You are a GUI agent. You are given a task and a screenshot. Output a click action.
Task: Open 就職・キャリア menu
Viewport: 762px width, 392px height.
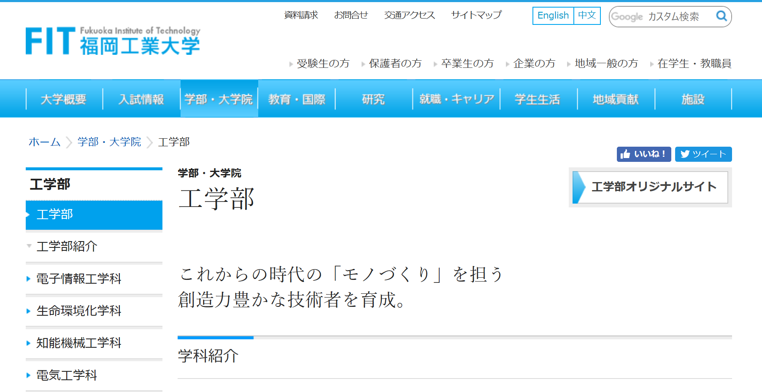pos(457,99)
